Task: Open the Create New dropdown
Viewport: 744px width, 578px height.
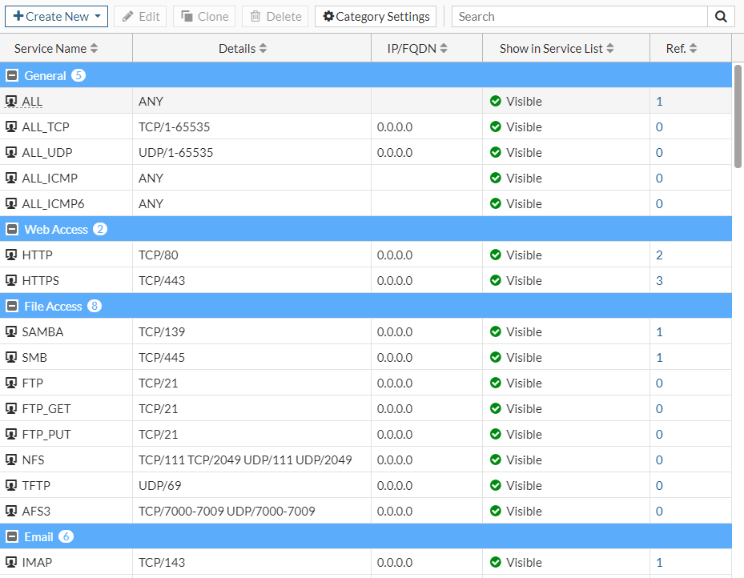Action: 56,17
